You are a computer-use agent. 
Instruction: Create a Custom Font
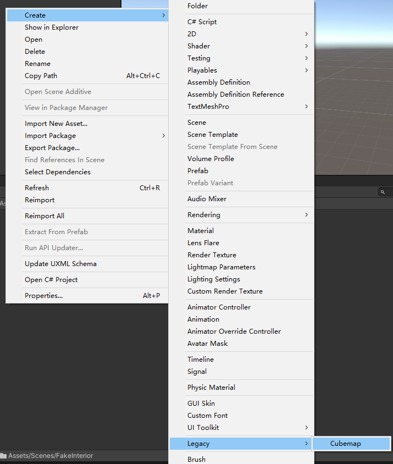tap(241, 416)
